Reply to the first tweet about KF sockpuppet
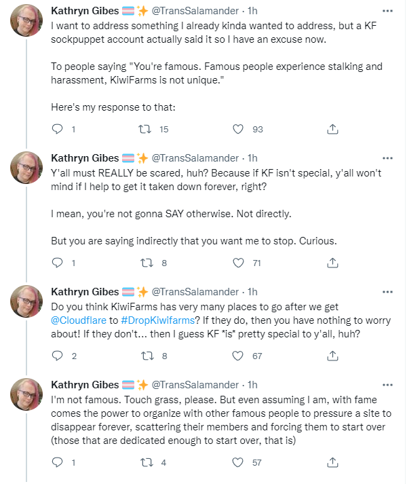Viewport: 407px width, 484px height. (x=57, y=129)
